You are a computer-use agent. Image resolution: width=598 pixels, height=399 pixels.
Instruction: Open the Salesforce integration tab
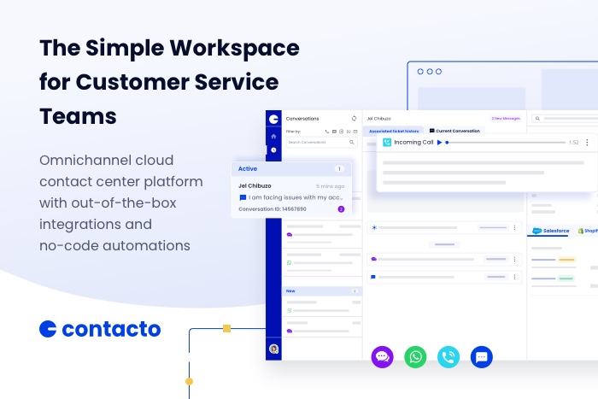tap(550, 231)
